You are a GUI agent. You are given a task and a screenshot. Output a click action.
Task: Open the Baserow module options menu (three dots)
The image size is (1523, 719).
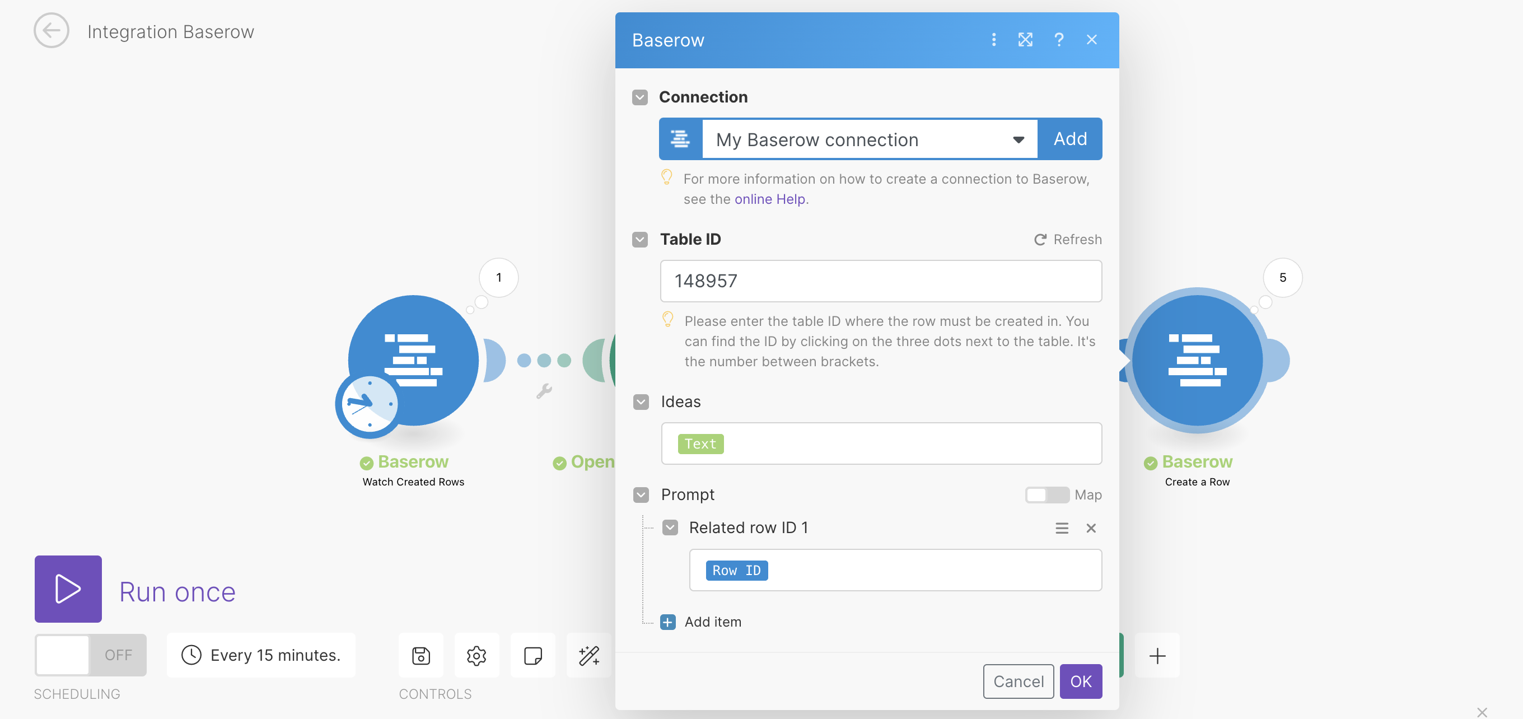pos(993,40)
